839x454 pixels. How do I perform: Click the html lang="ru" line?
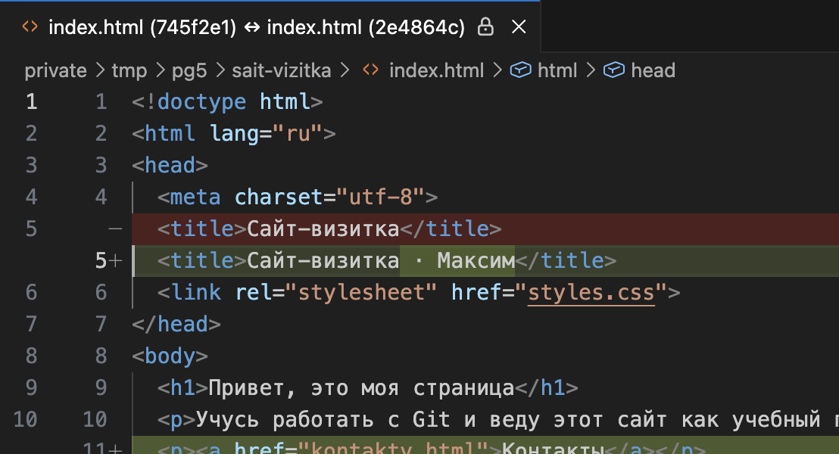click(234, 134)
